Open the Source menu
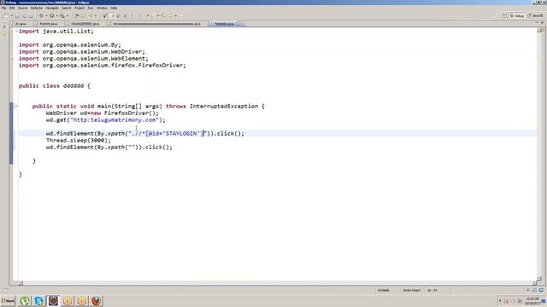Screen dimensions: 547x307 [23, 8]
